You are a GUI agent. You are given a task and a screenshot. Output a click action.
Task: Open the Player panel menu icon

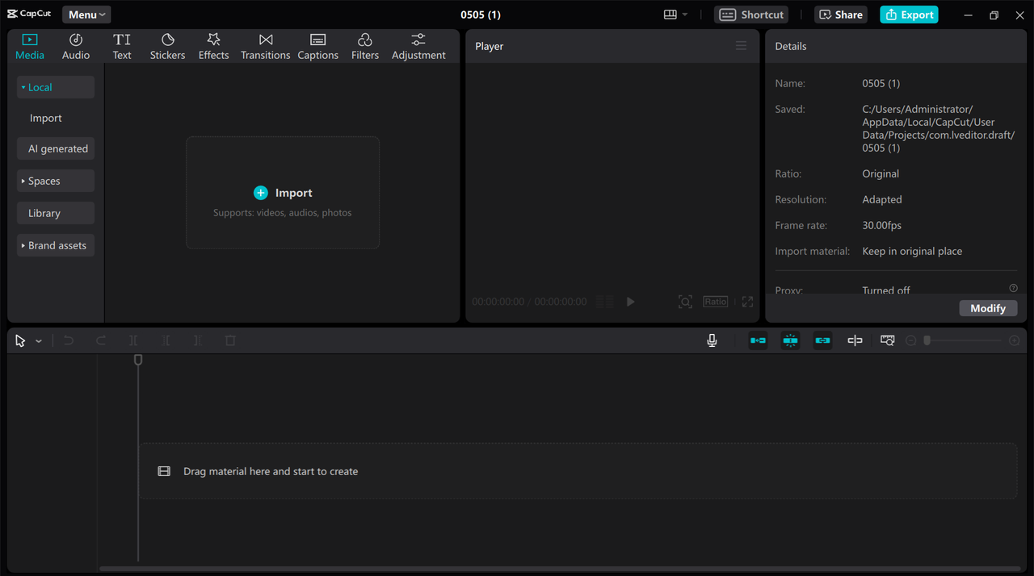(x=741, y=46)
